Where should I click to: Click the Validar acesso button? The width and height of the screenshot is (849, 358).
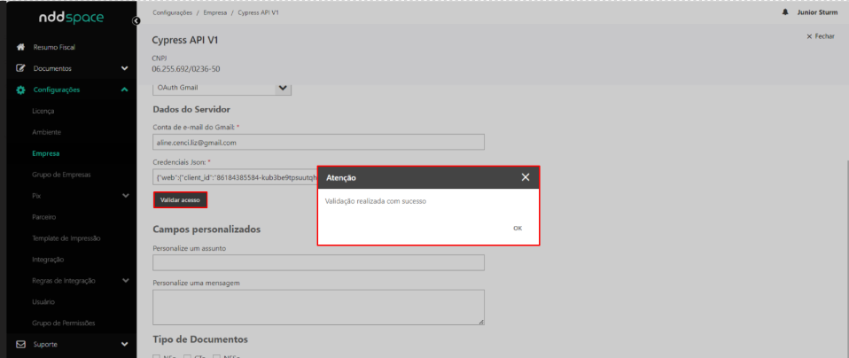[x=180, y=200]
